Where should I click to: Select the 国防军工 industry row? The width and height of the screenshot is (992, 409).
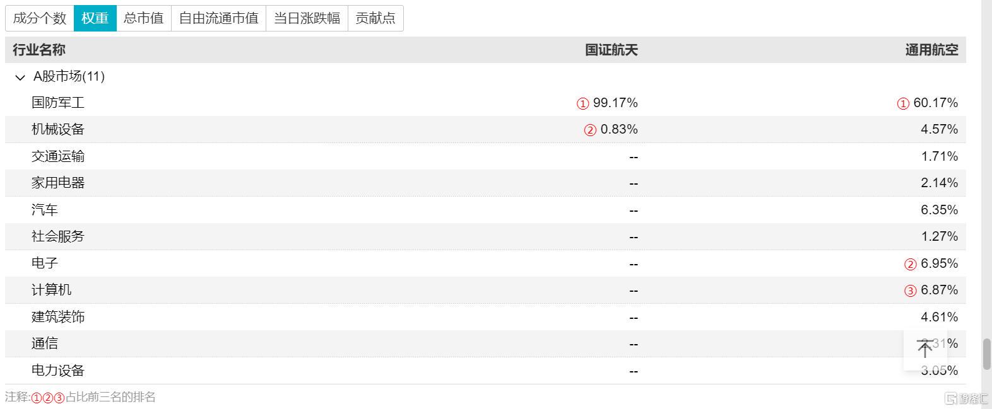[58, 103]
